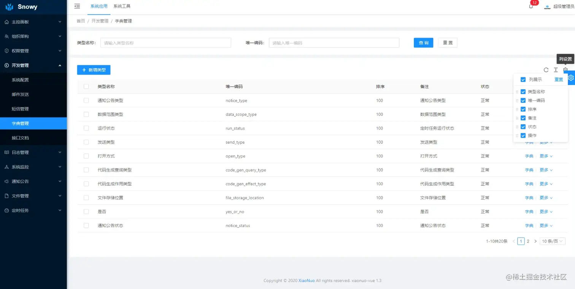Click the 超级管理员 user avatar

tap(548, 6)
